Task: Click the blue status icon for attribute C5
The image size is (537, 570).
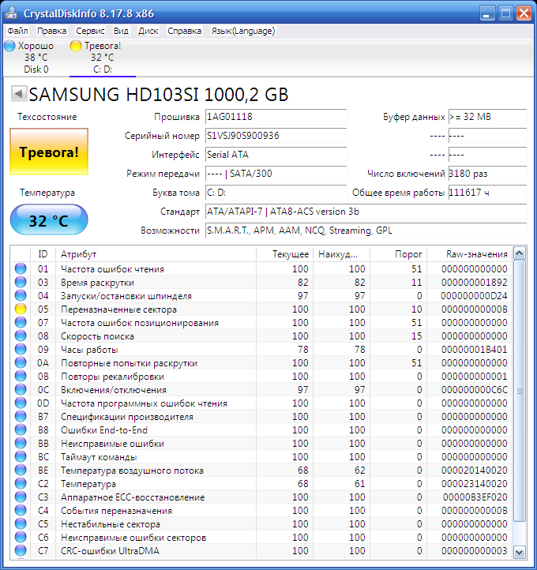Action: tap(21, 524)
